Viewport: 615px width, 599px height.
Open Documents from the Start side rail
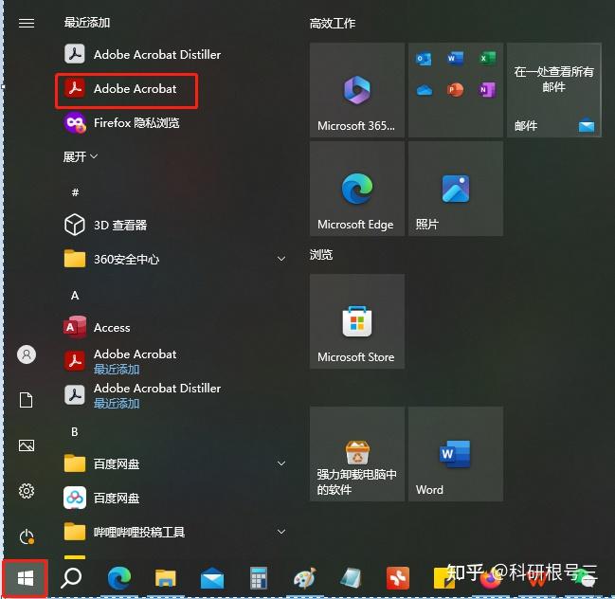tap(27, 400)
